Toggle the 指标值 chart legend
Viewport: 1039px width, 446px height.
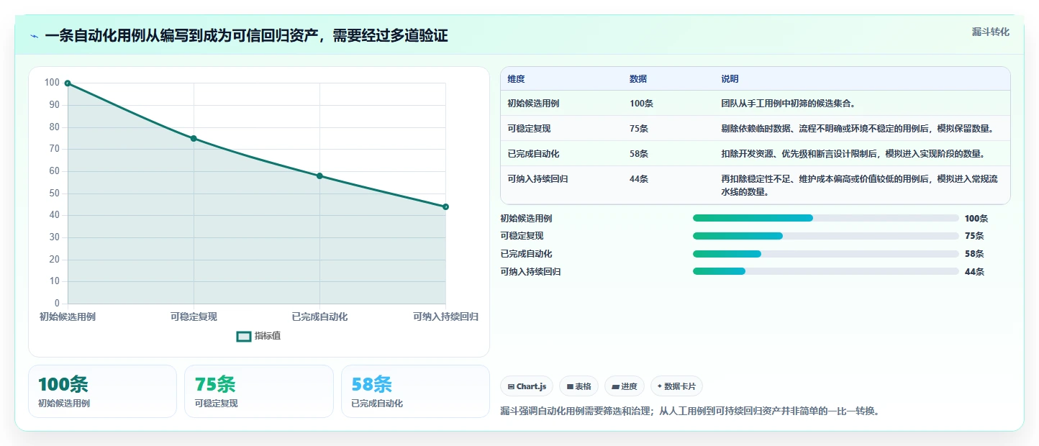pos(259,336)
